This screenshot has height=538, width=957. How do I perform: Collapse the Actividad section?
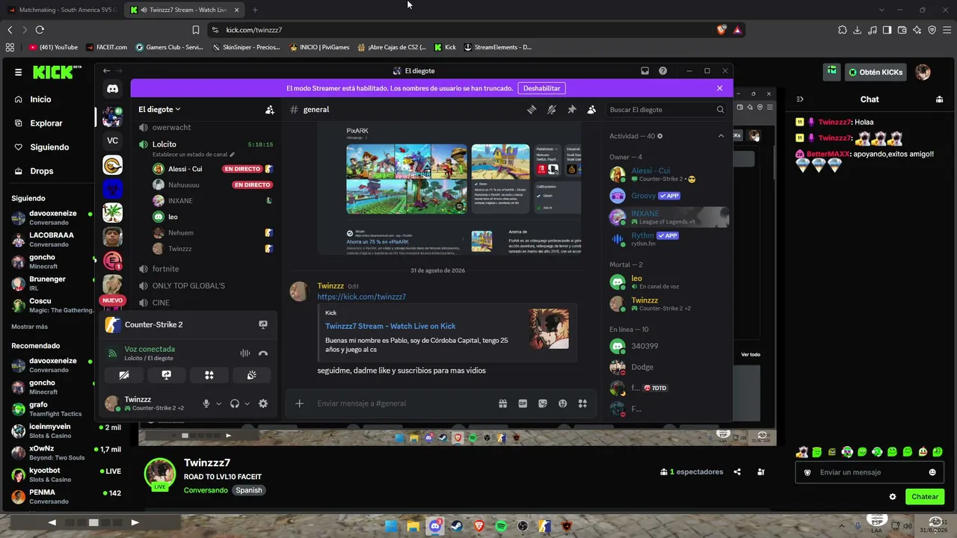[721, 136]
